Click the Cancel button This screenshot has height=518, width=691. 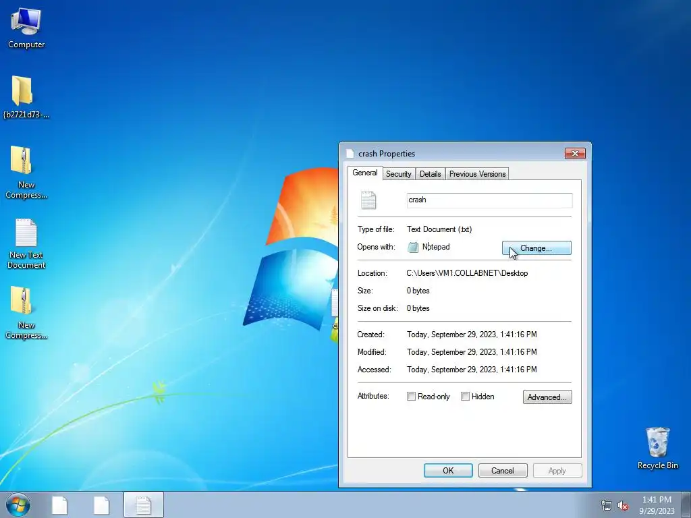503,470
